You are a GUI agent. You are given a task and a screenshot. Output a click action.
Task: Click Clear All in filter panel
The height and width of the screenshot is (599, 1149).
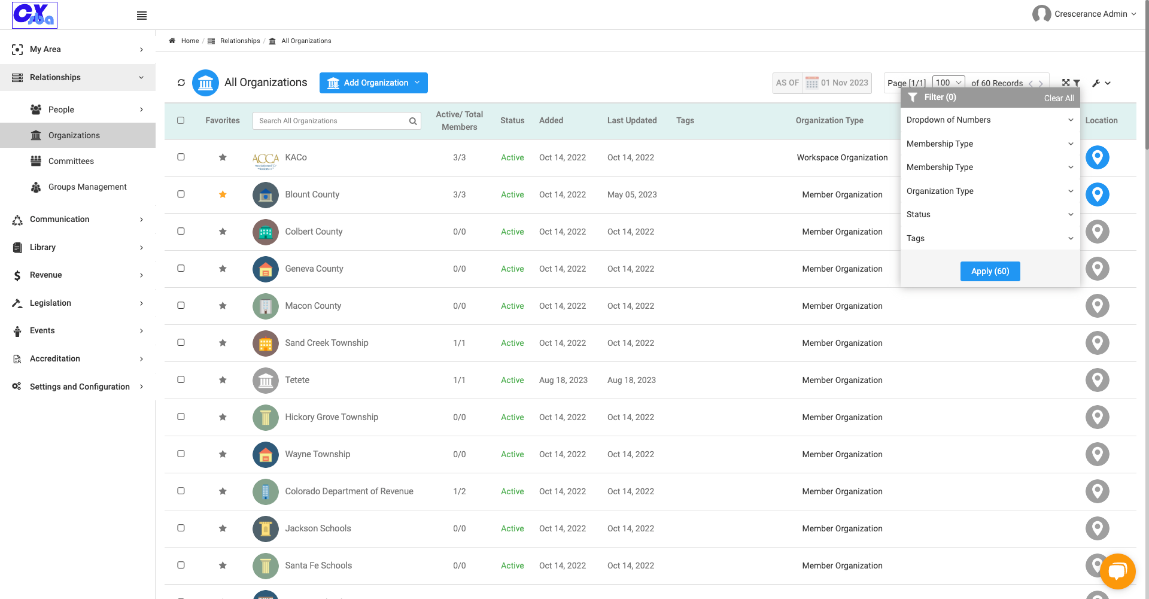point(1059,98)
